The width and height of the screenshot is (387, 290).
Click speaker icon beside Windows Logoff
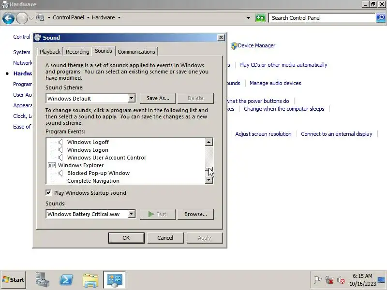pos(60,142)
